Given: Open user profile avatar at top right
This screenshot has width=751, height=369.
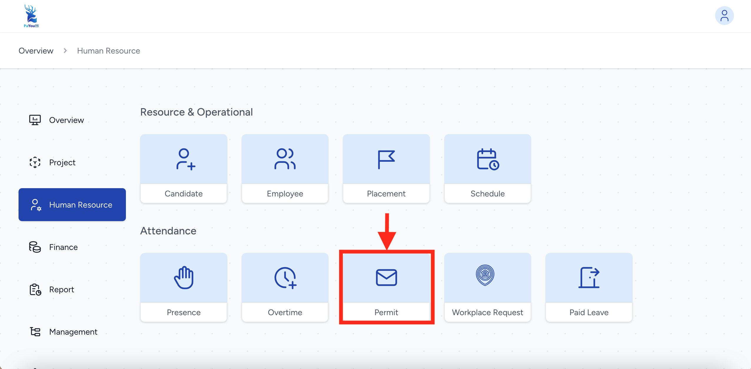Looking at the screenshot, I should coord(724,16).
